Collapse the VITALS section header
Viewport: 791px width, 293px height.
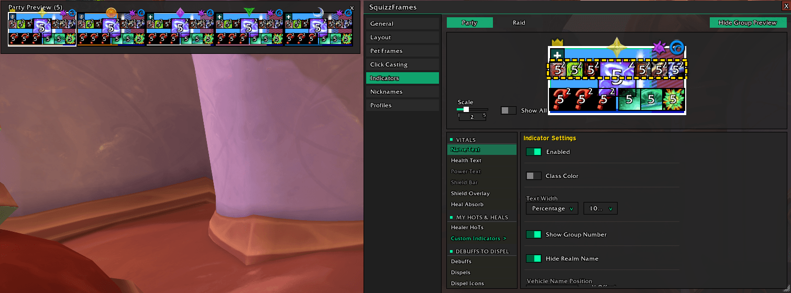point(482,140)
